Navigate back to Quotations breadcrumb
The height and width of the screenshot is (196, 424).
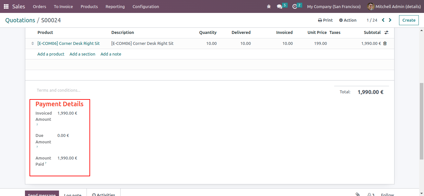click(x=20, y=20)
